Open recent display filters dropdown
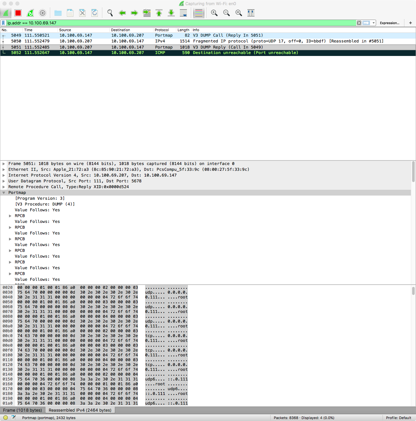The width and height of the screenshot is (416, 421). (x=374, y=23)
